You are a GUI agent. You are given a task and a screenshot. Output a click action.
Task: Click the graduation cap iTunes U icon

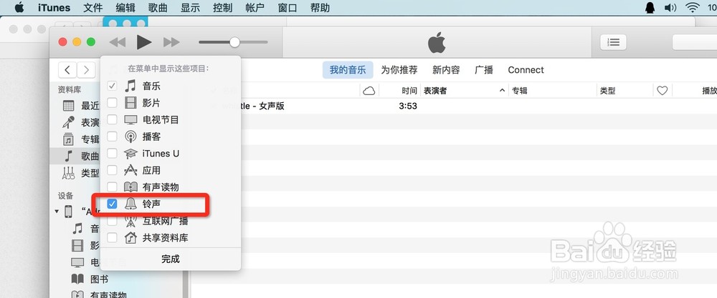click(130, 154)
